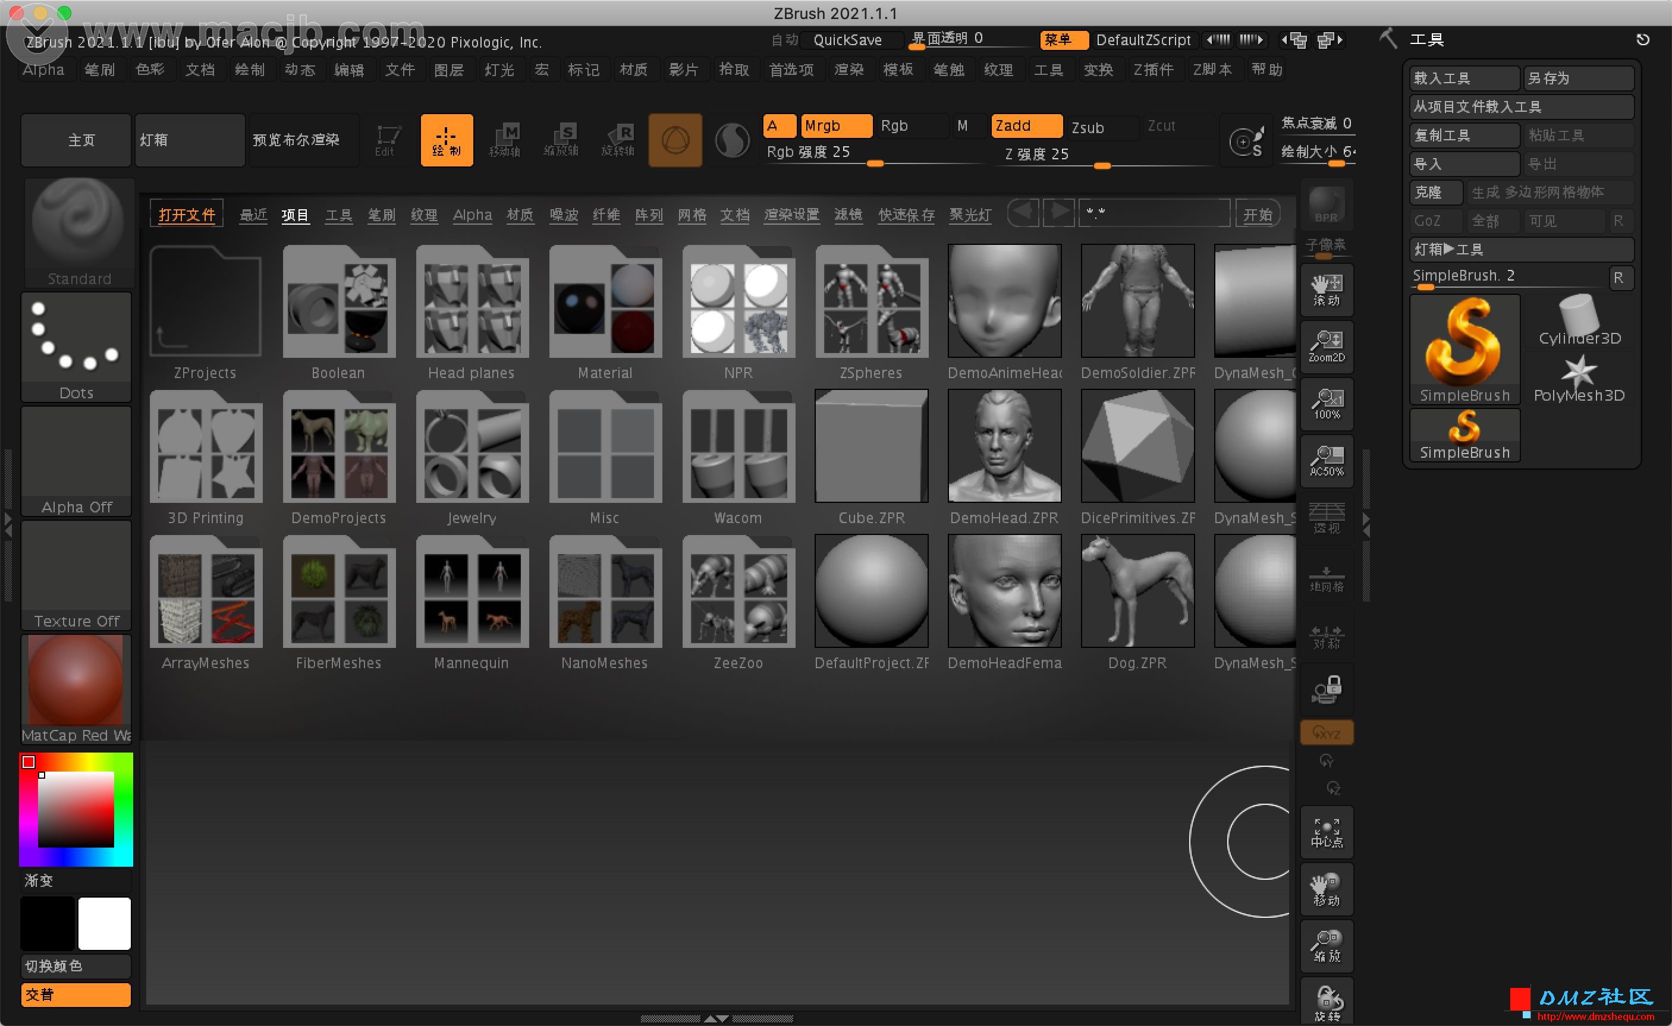Switch to the Alpha lightbox tab
The width and height of the screenshot is (1672, 1026).
click(472, 215)
